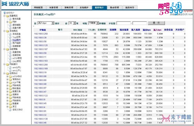Open the DNS管控 page icon
The height and width of the screenshot is (126, 194).
[x=10, y=61]
